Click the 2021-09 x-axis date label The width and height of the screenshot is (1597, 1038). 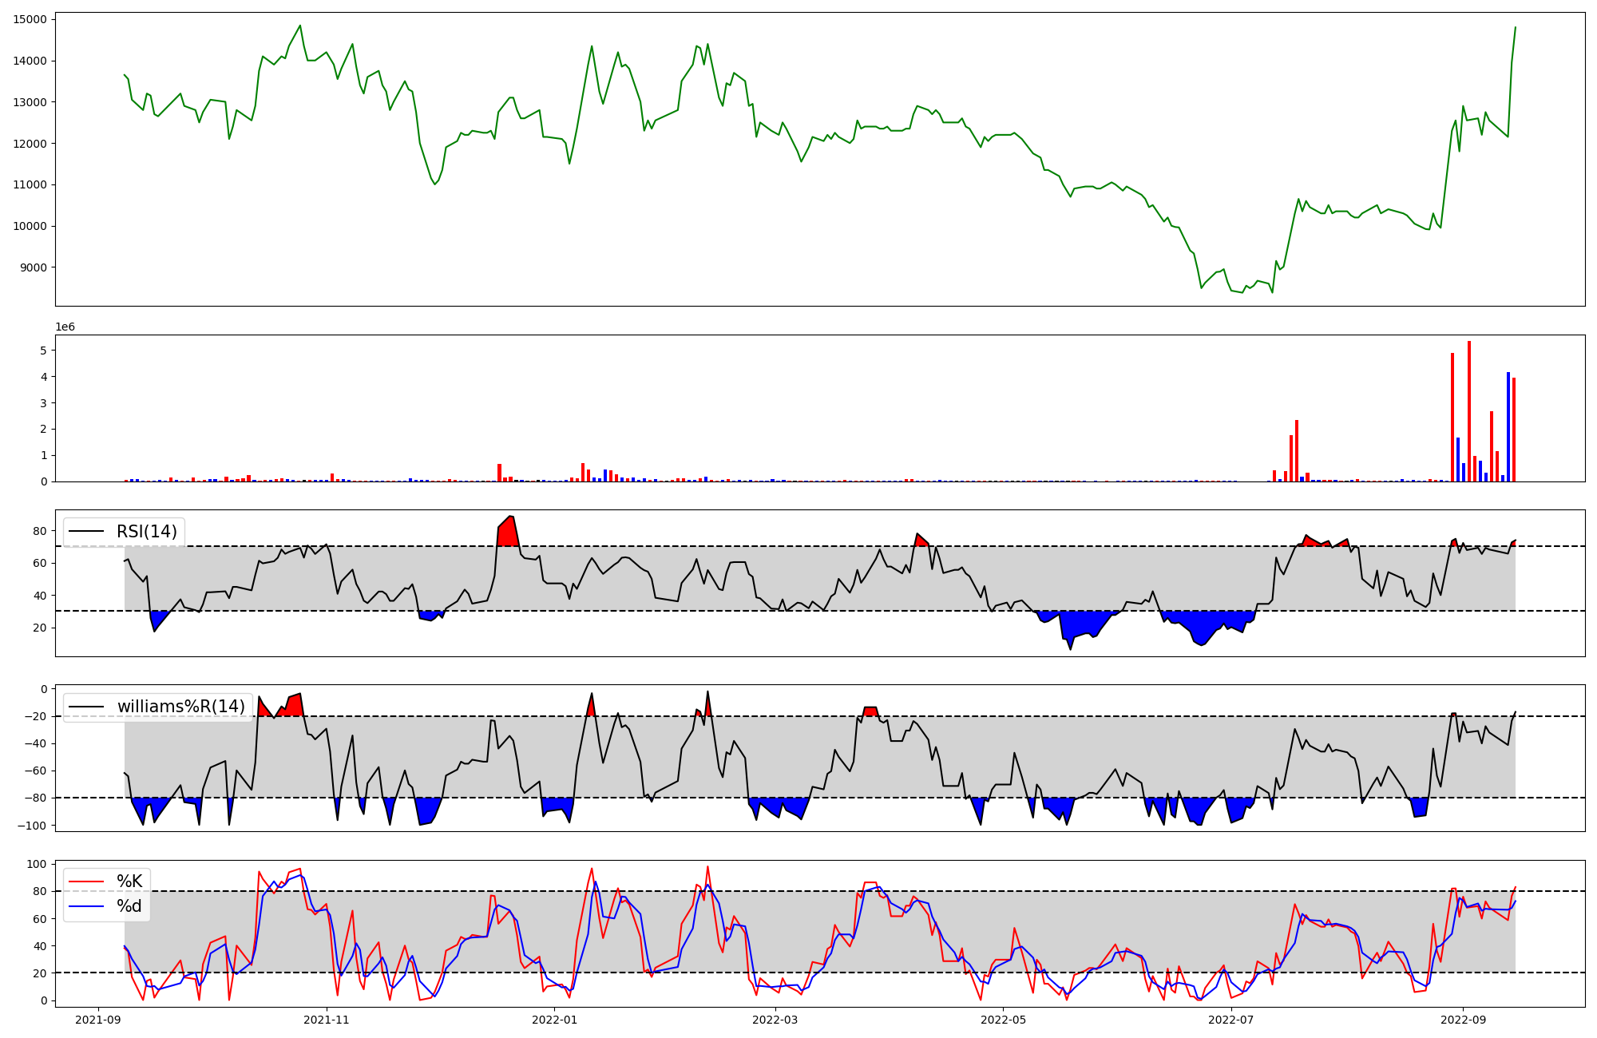[x=99, y=1020]
